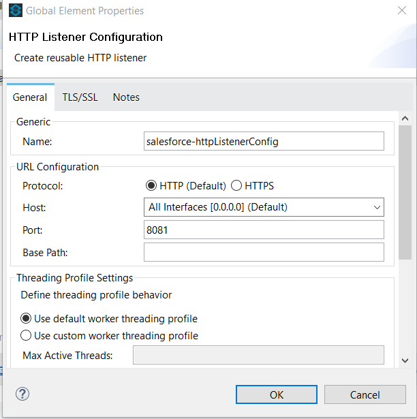The image size is (417, 419).
Task: Open the Host interfaces dropdown
Action: (264, 207)
